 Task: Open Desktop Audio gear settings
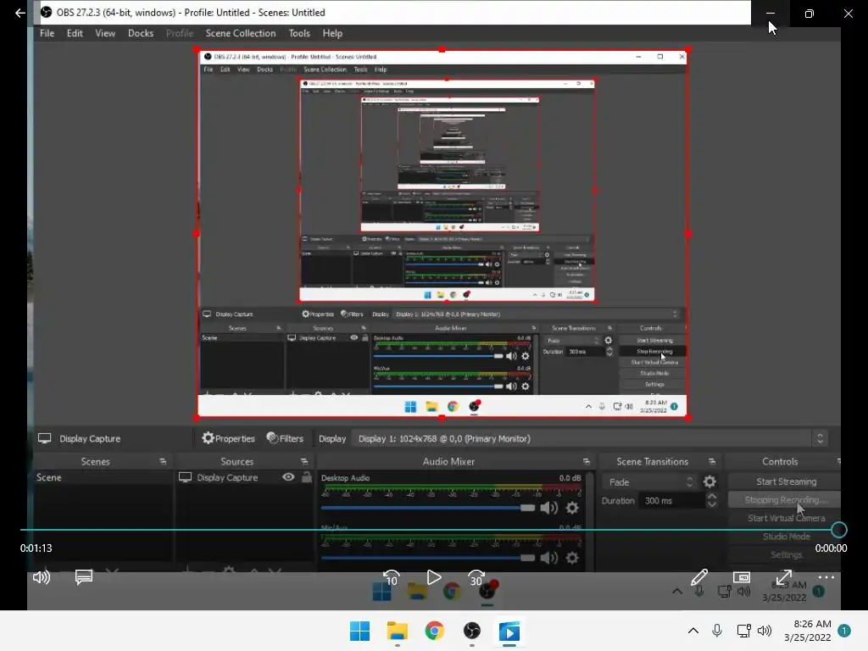click(572, 508)
